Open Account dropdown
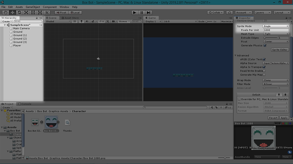This screenshot has width=293, height=164. coord(243,13)
